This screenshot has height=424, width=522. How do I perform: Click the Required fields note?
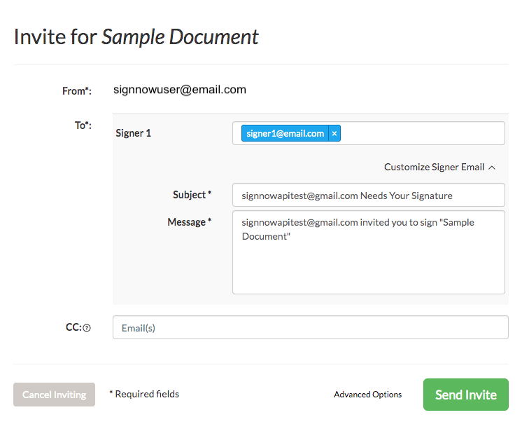(144, 395)
